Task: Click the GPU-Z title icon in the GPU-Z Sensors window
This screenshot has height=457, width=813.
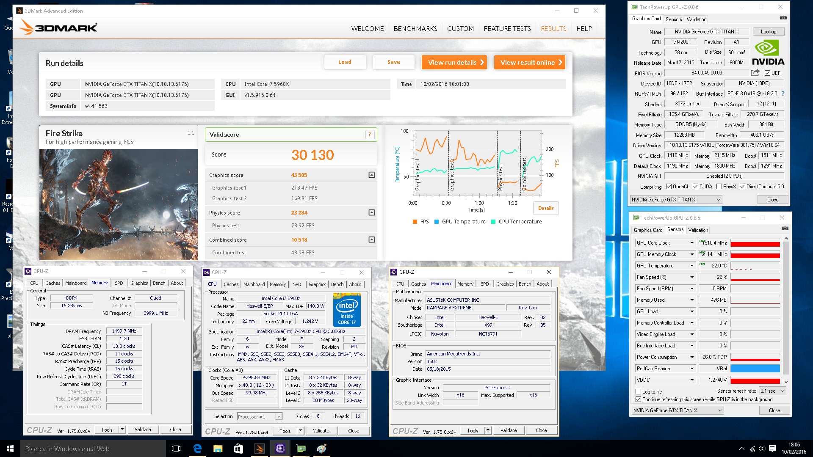Action: [x=636, y=218]
